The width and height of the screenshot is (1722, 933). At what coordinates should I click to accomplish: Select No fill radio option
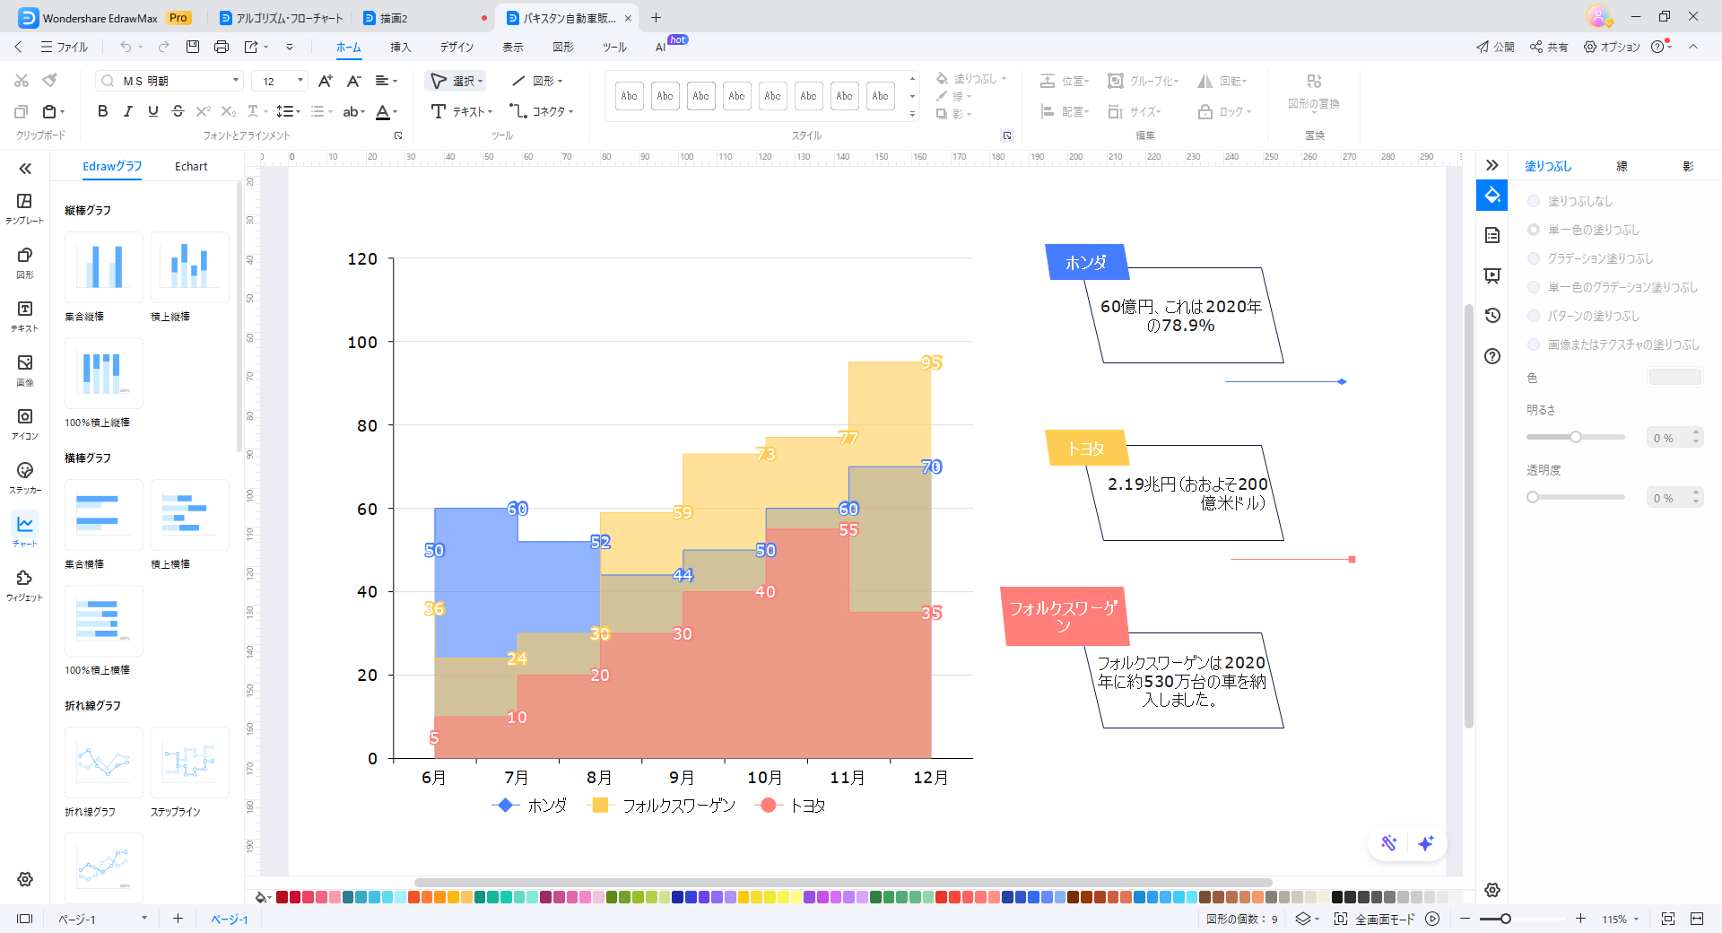point(1534,201)
